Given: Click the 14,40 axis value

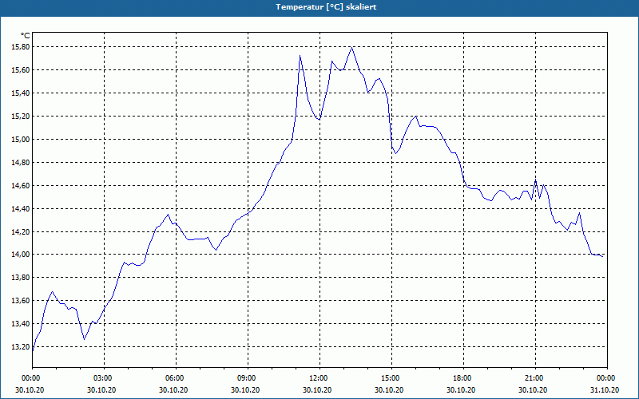Looking at the screenshot, I should [22, 209].
